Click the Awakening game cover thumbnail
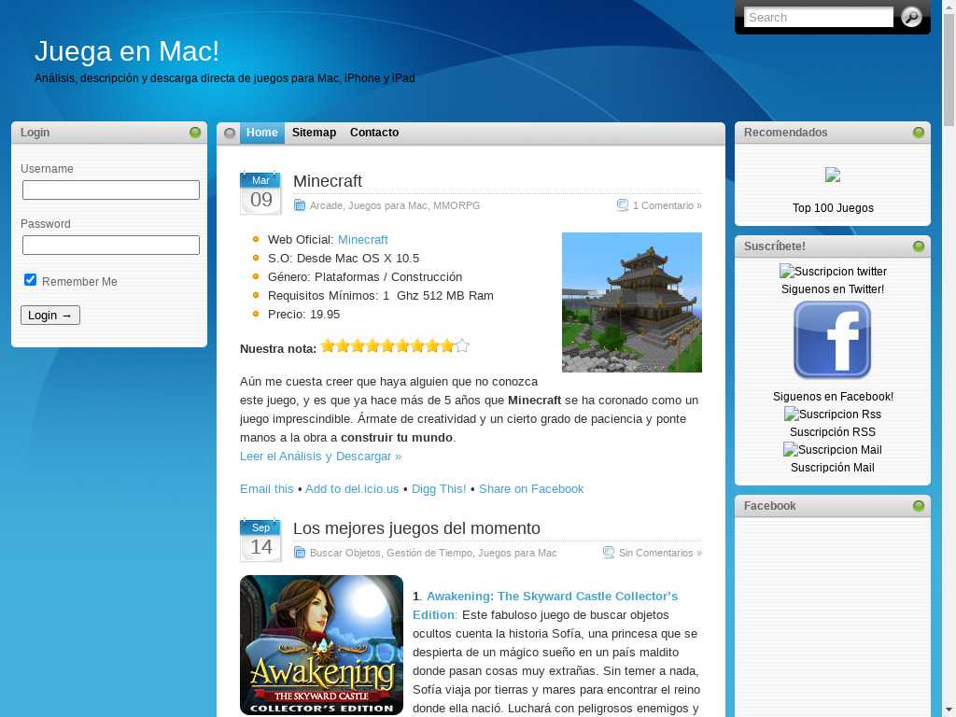 [321, 645]
